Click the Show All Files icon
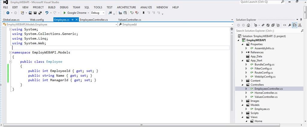Viewport: 307px width, 127px height. (x=278, y=25)
